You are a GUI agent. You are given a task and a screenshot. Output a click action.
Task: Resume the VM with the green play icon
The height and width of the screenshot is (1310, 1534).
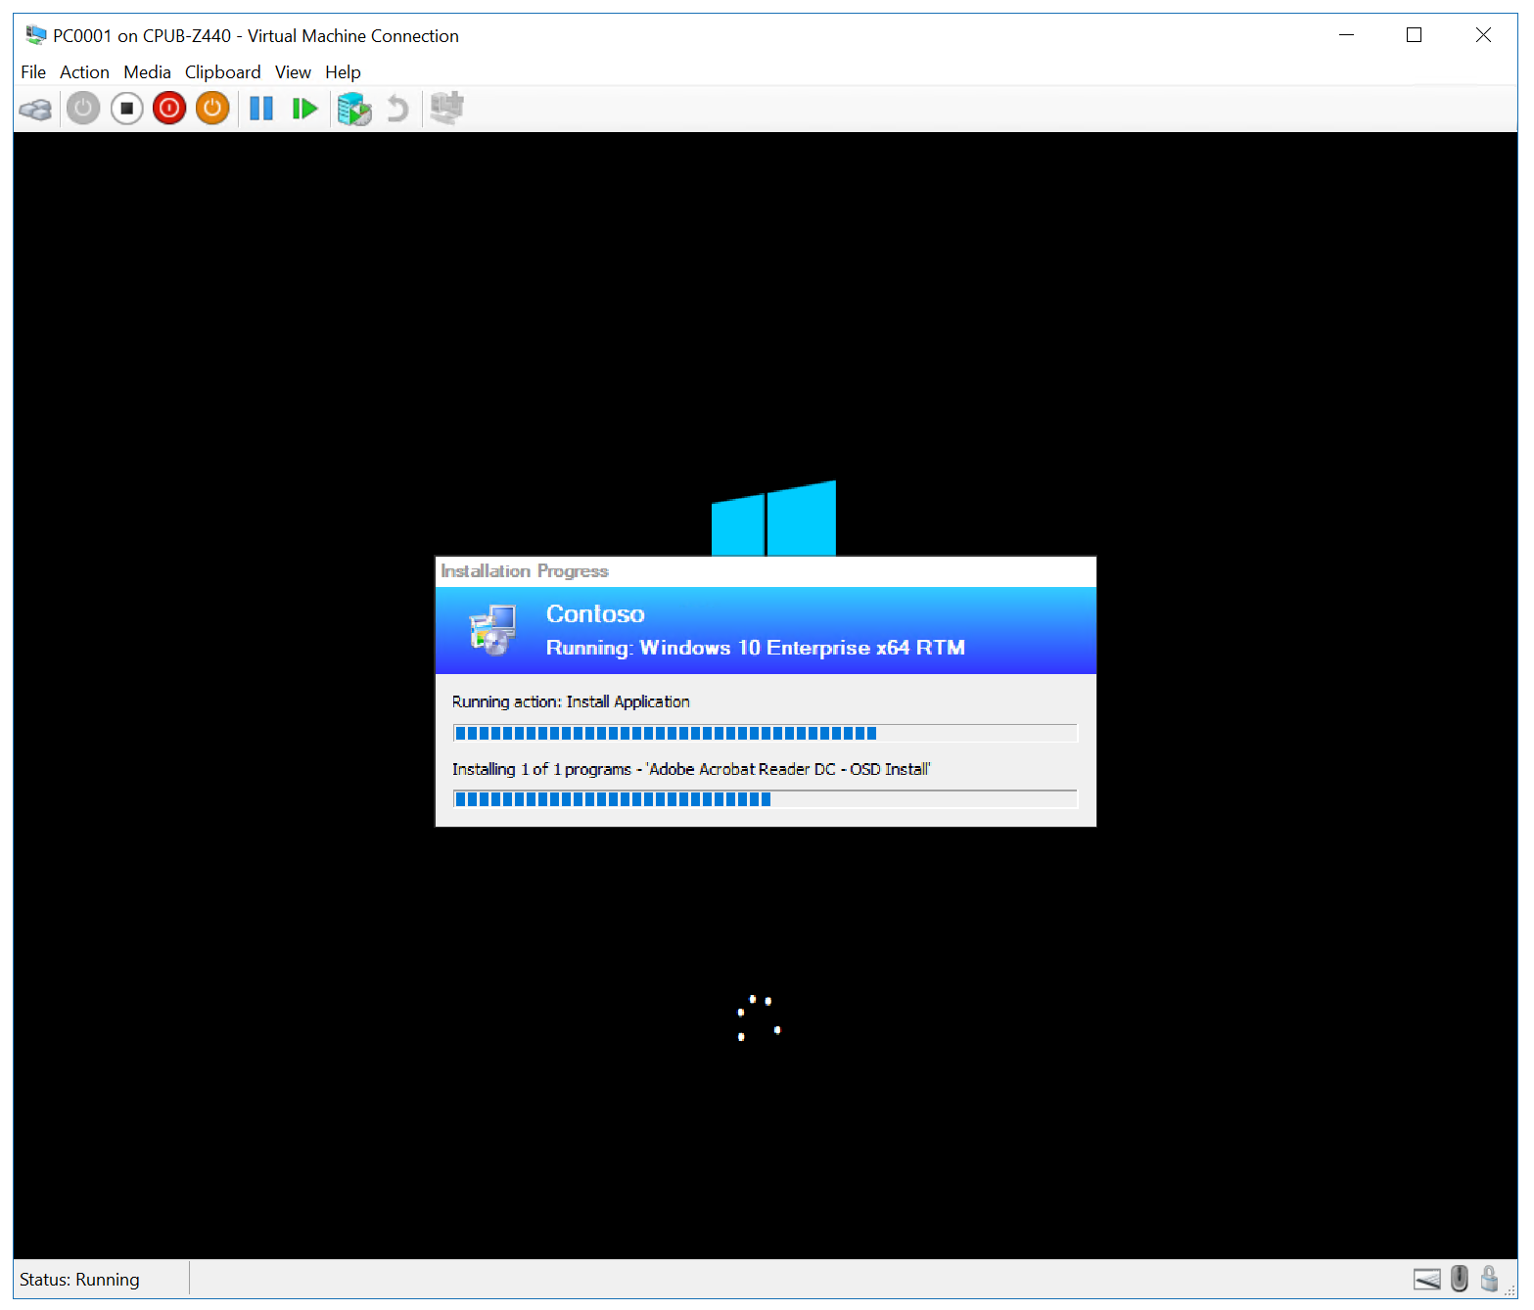[x=304, y=108]
